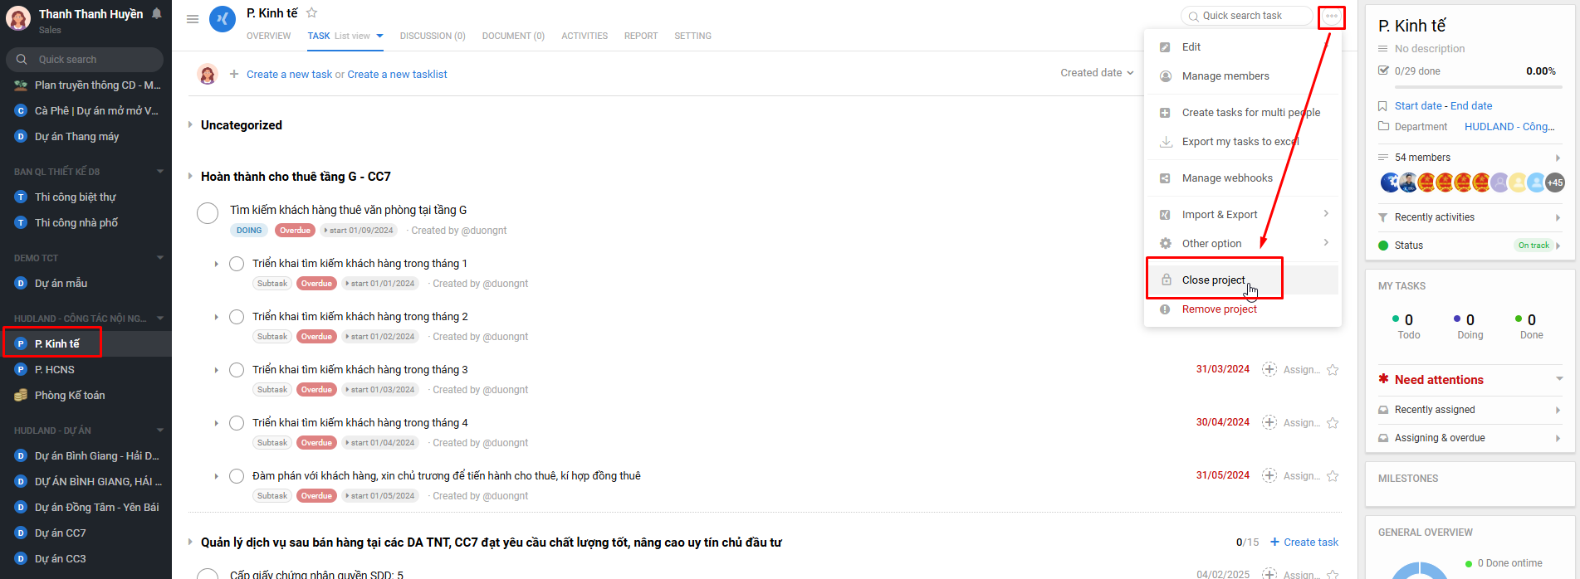Expand subtask tìm kiếm khách hàng tháng 2
The height and width of the screenshot is (579, 1580).
pos(217,317)
